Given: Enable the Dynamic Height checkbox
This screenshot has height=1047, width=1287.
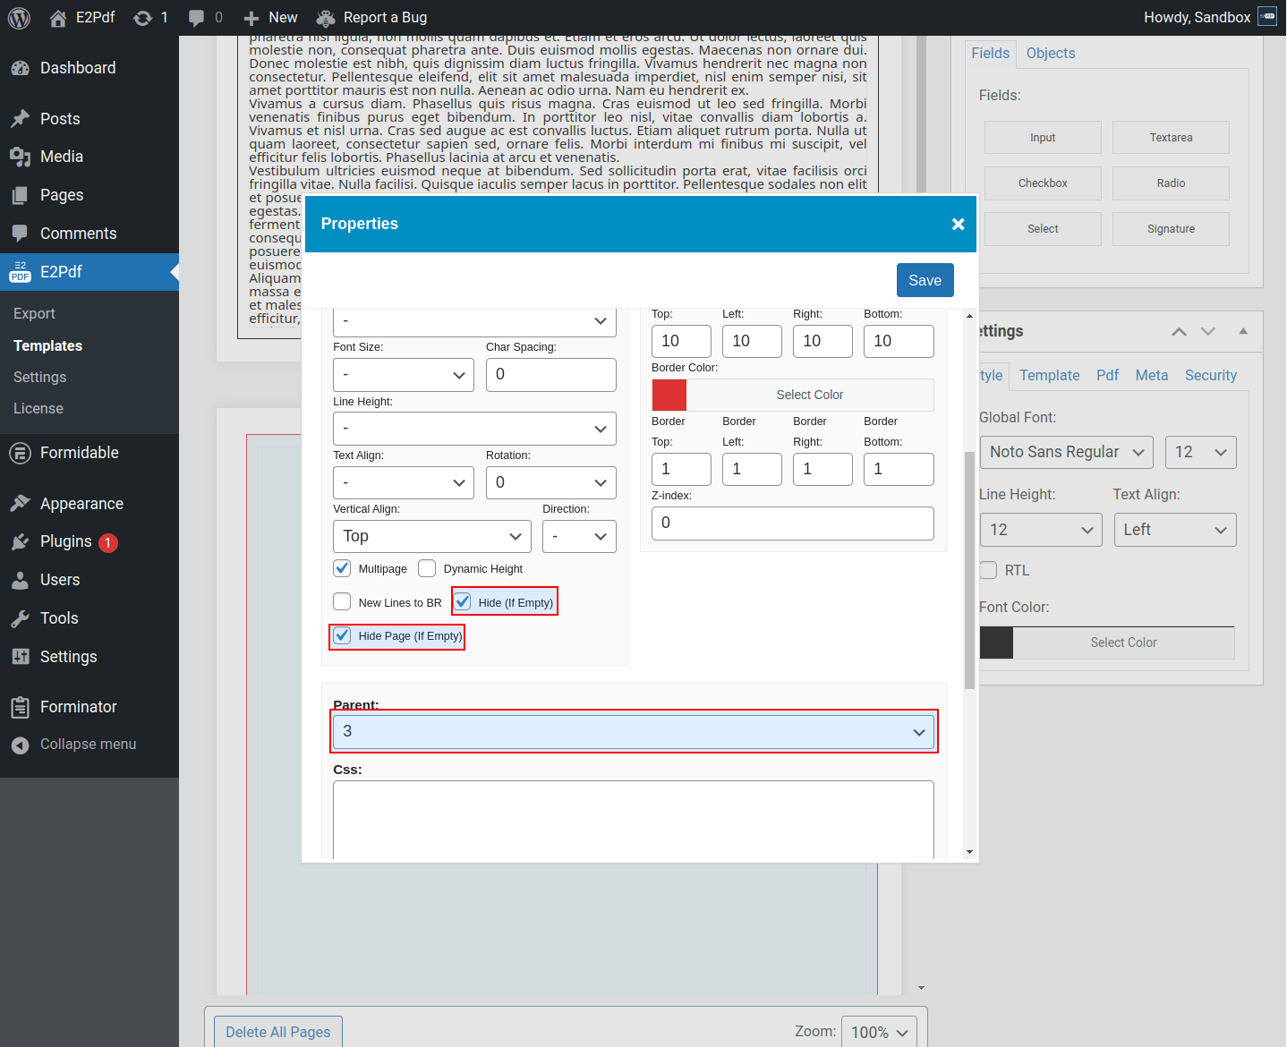Looking at the screenshot, I should coord(427,568).
